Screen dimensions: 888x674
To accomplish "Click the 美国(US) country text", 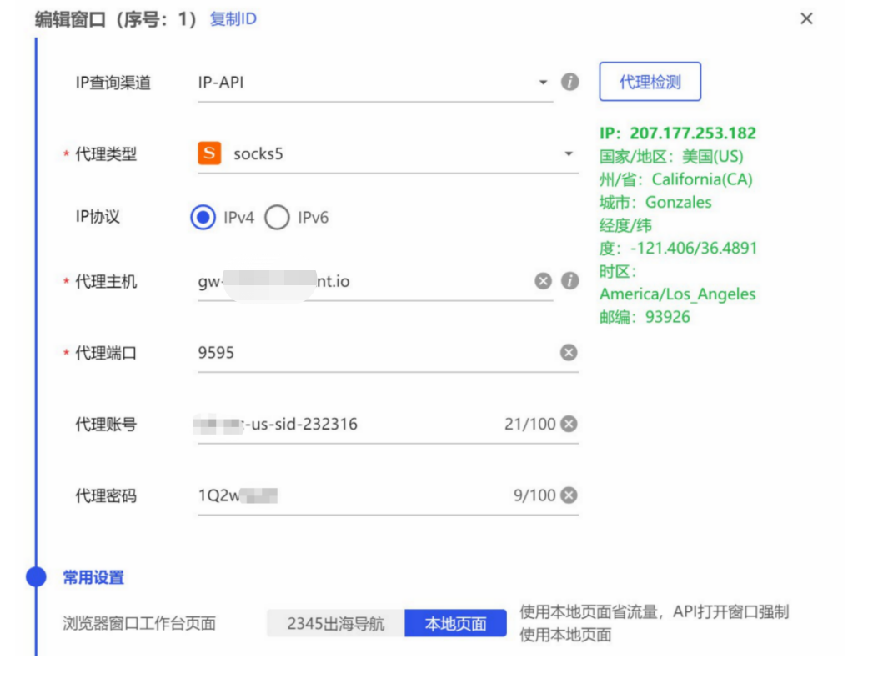I will click(x=712, y=156).
